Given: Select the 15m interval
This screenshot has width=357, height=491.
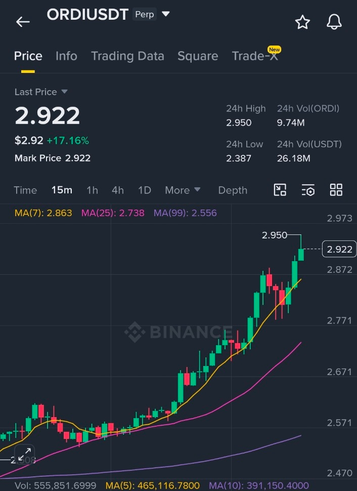Looking at the screenshot, I should pyautogui.click(x=62, y=190).
